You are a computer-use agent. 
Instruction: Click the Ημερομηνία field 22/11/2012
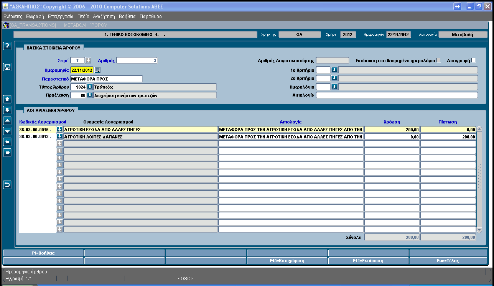82,70
